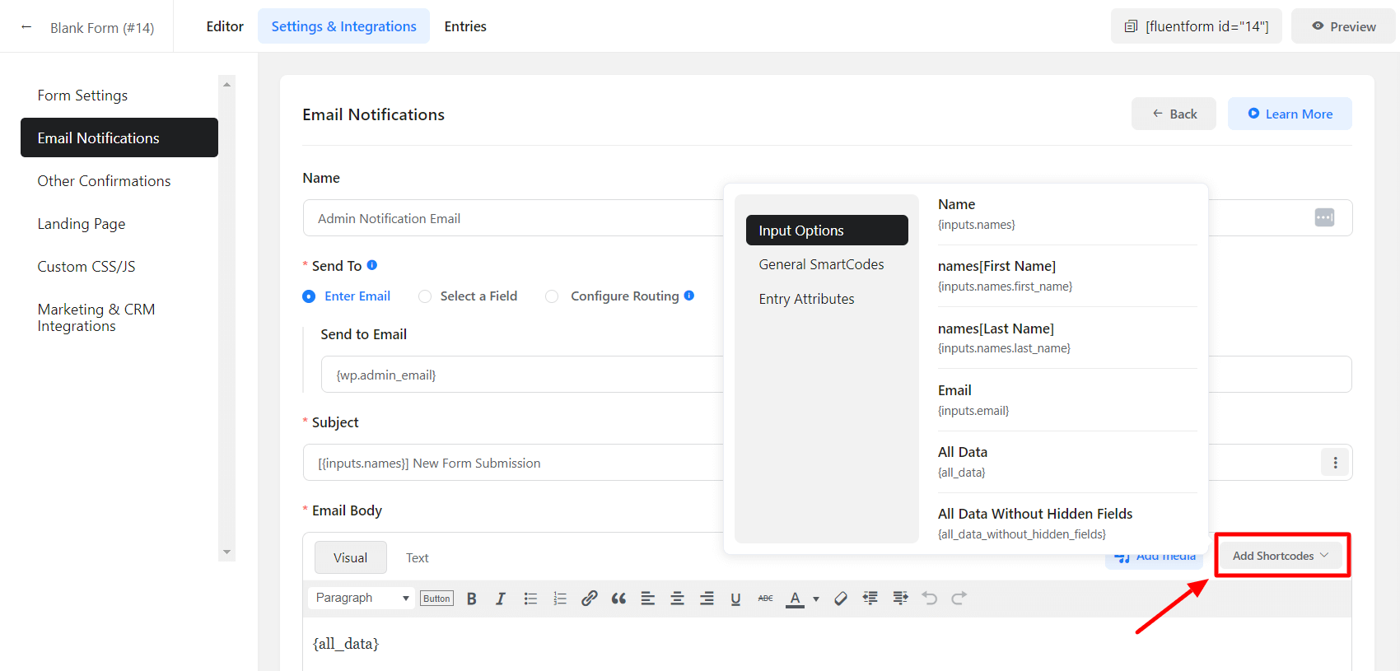
Task: Open General SmartCodes in shortcode menu
Action: 821,264
